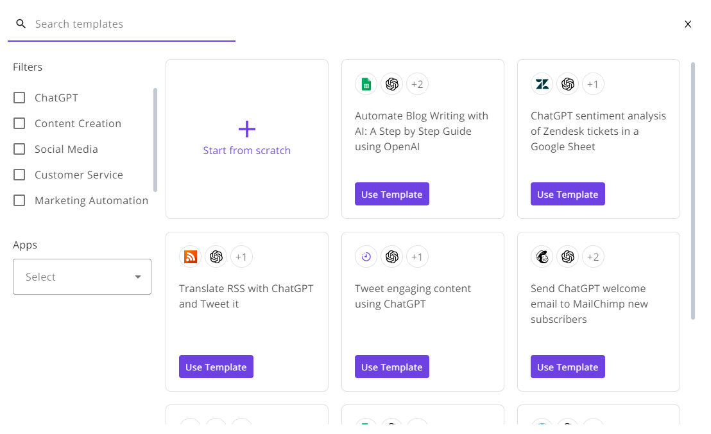711x434 pixels.
Task: Open the Apps select dropdown
Action: pyautogui.click(x=82, y=277)
